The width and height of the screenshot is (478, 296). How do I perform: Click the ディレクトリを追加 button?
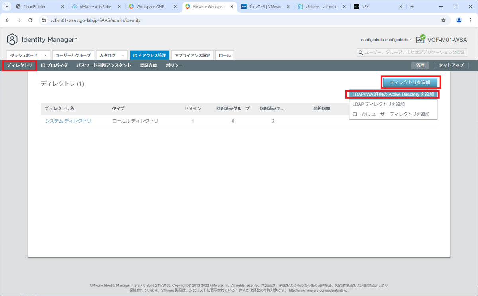click(x=411, y=82)
